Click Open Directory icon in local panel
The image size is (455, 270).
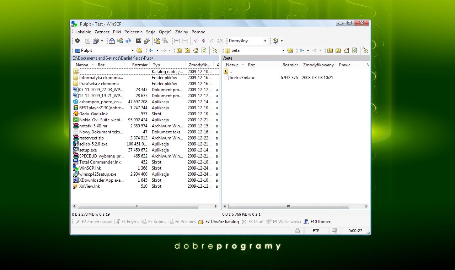coord(139,50)
